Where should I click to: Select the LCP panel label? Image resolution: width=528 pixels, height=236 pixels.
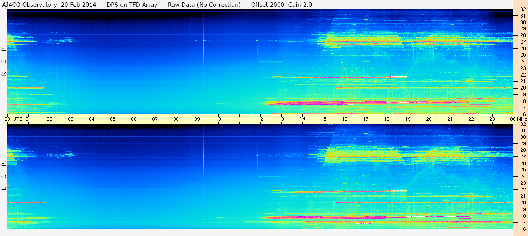click(4, 177)
